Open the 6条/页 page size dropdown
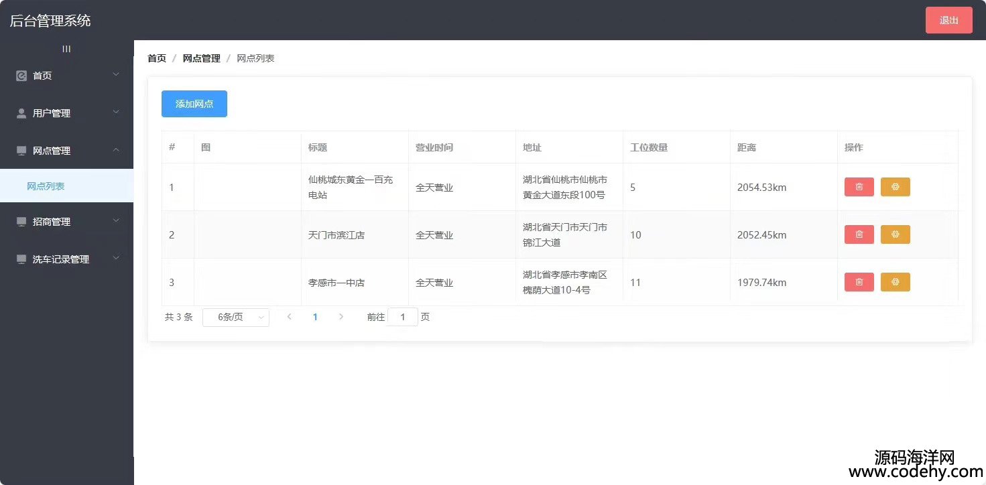 click(x=236, y=318)
